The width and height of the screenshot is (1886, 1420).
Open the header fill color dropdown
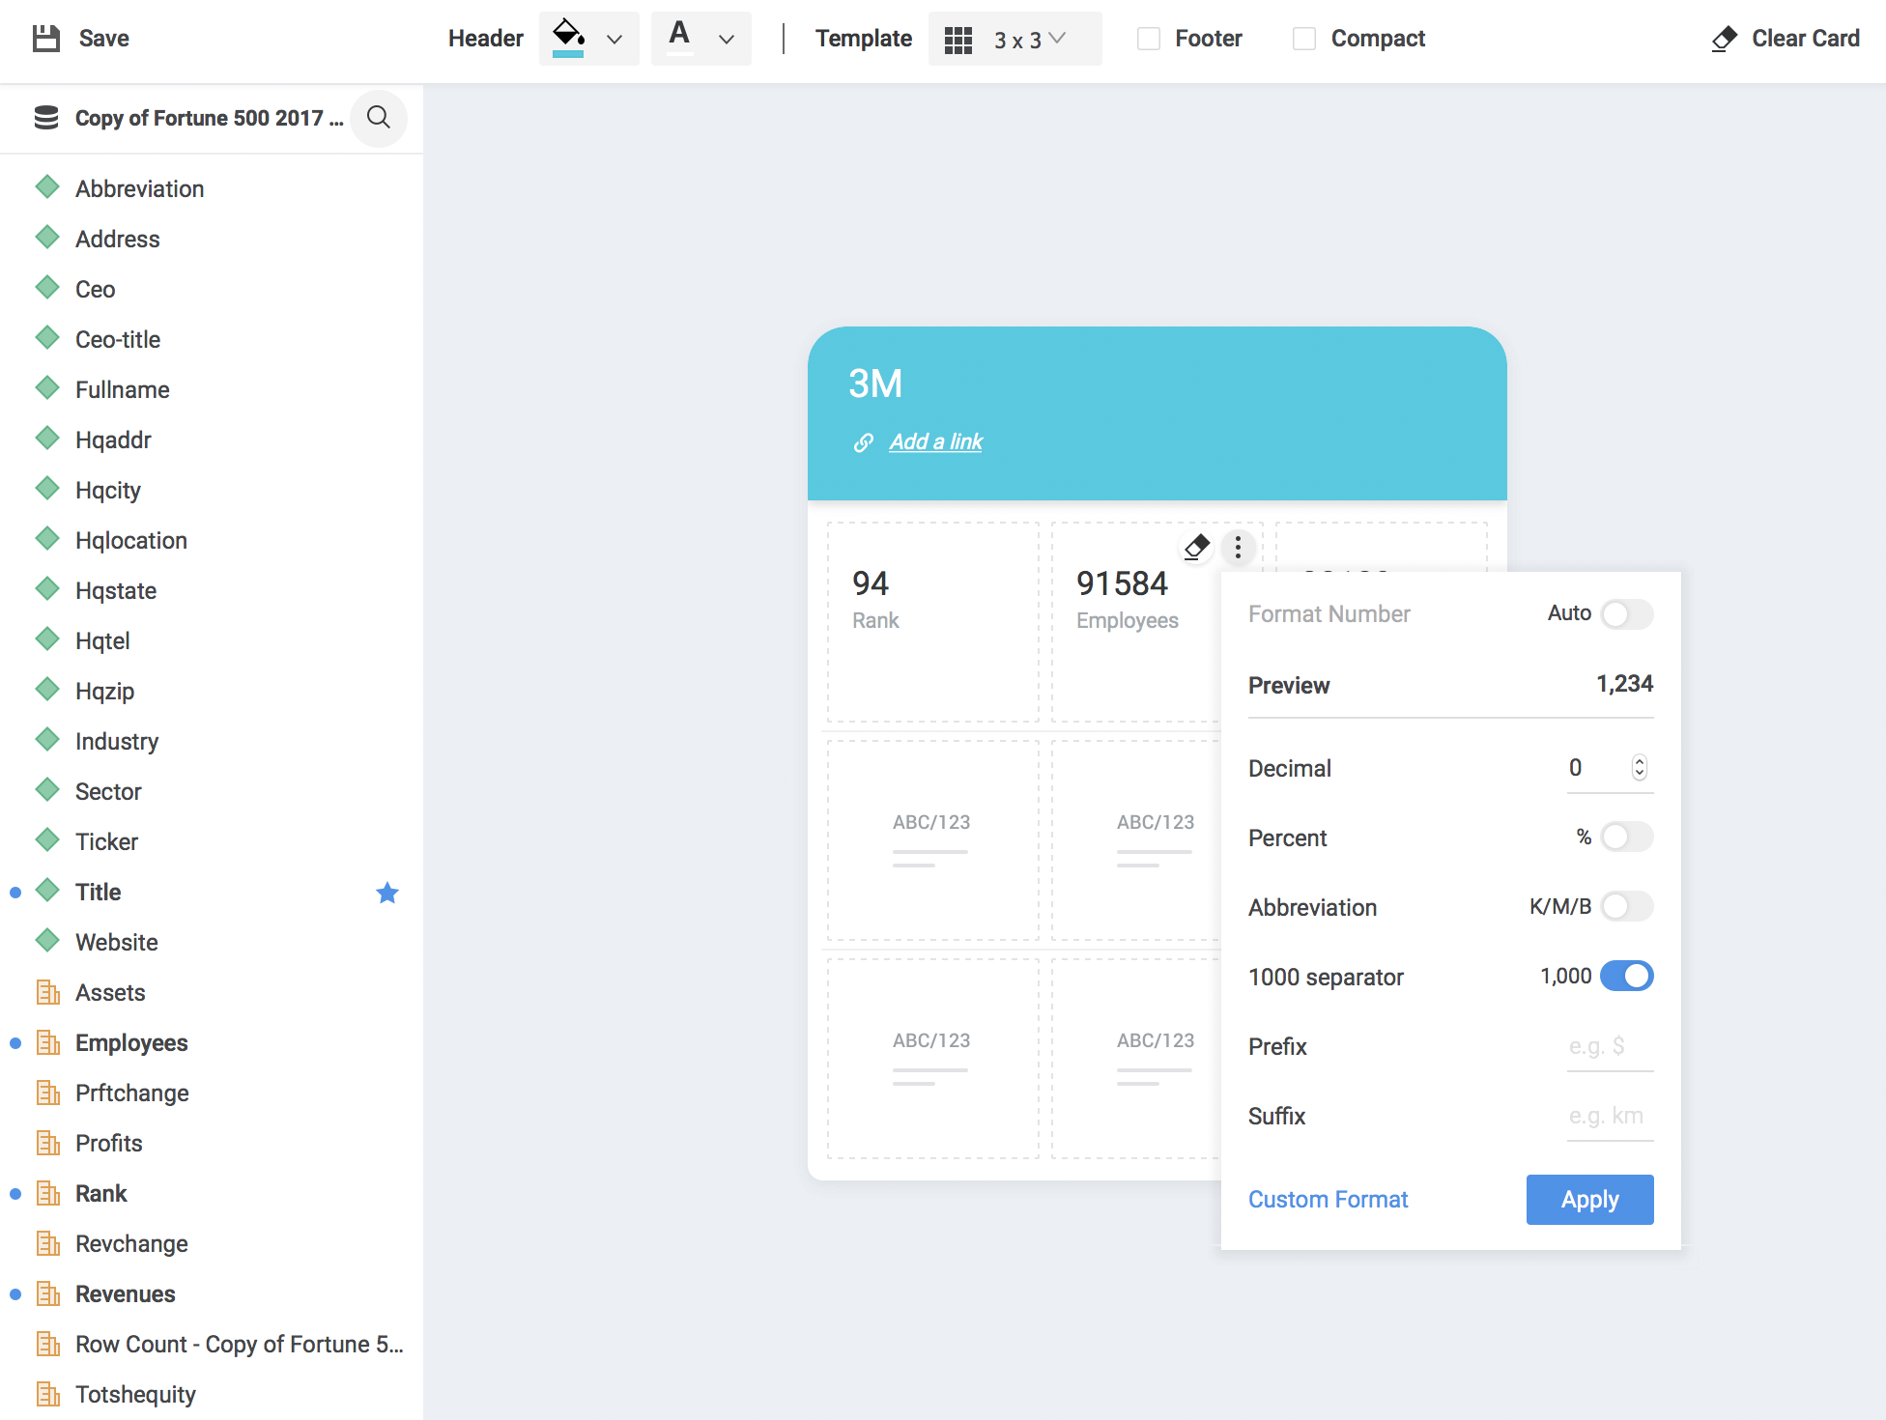pos(613,39)
